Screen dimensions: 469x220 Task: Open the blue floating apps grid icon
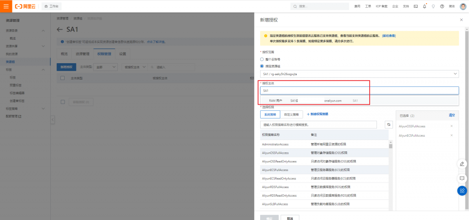pos(462,190)
